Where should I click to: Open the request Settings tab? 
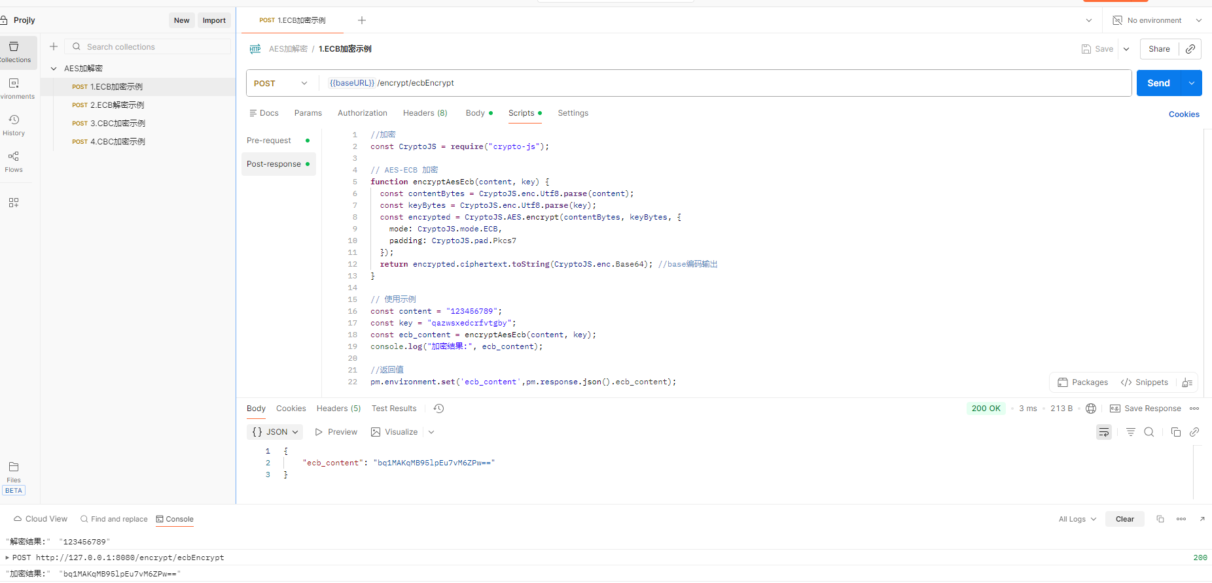point(573,113)
